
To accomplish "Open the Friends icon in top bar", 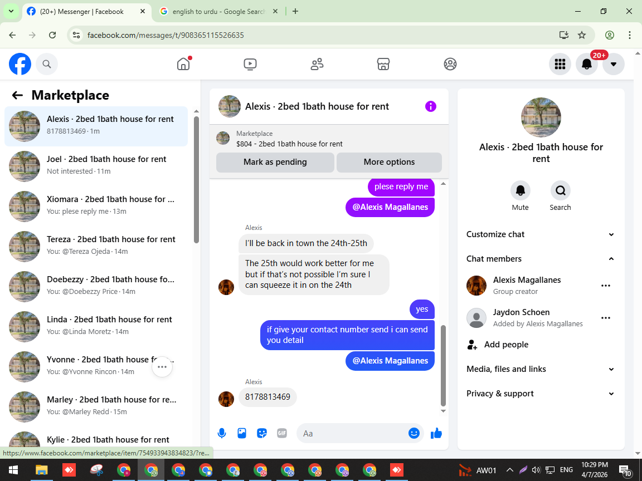I will coord(317,64).
